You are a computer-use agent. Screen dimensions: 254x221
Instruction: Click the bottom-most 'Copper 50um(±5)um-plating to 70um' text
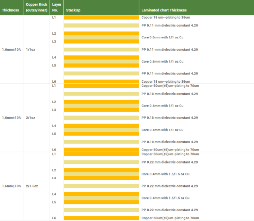(x=170, y=218)
